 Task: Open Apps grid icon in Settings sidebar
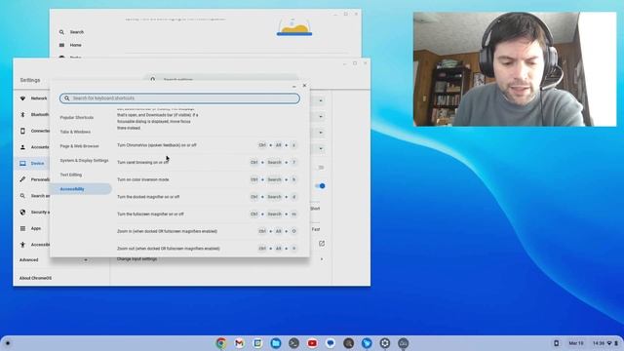(x=22, y=228)
